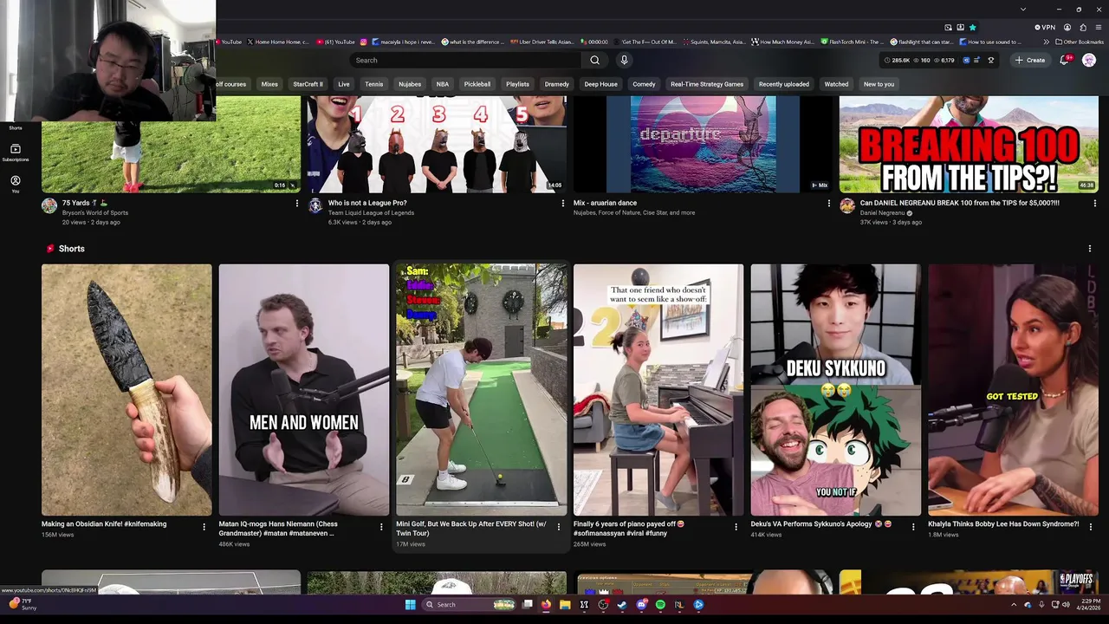Image resolution: width=1109 pixels, height=624 pixels.
Task: Click the YouTube search magnifier button
Action: pos(594,60)
